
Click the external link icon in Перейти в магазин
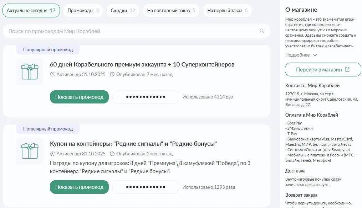point(347,70)
